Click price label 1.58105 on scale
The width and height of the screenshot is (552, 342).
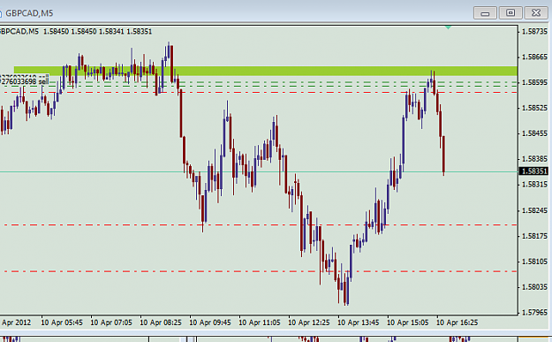[534, 262]
